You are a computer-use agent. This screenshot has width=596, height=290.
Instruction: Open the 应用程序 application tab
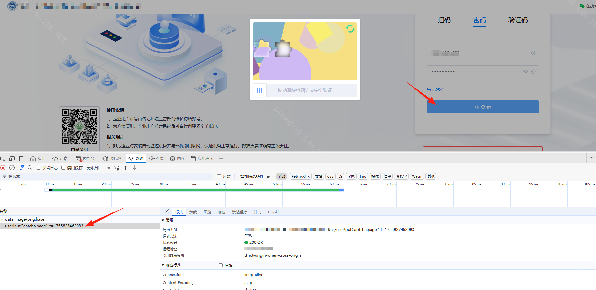[202, 159]
